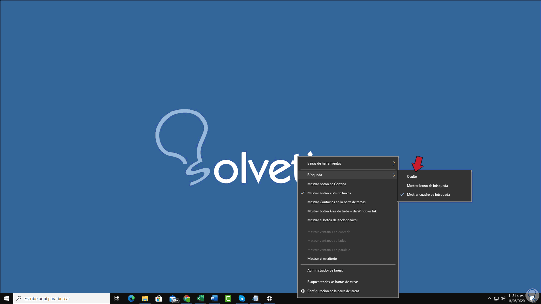The height and width of the screenshot is (304, 541).
Task: Toggle 'Mostrar Contactos en la barra de tareas'
Action: point(348,202)
